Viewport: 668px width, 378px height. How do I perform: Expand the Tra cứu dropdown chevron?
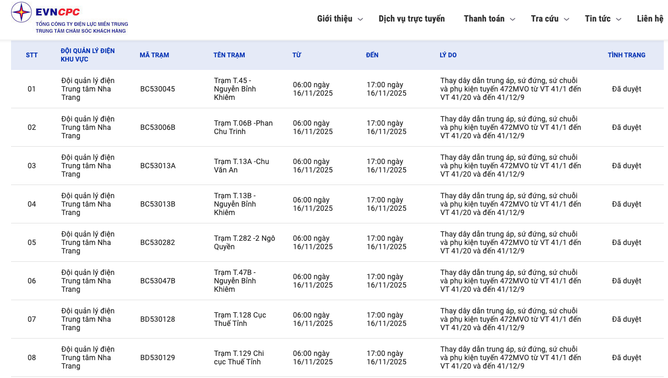[x=567, y=19]
